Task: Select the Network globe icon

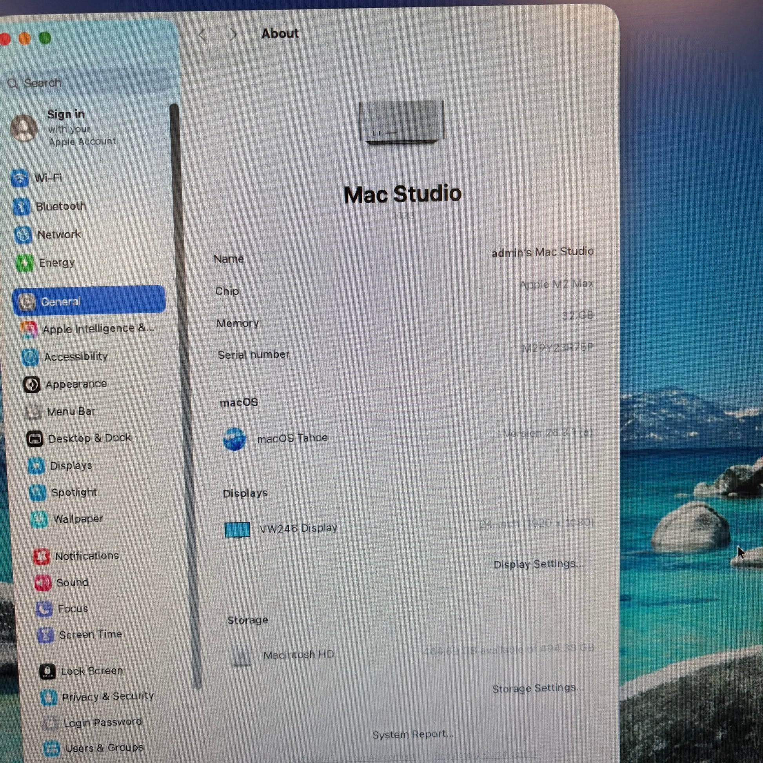Action: (x=23, y=234)
